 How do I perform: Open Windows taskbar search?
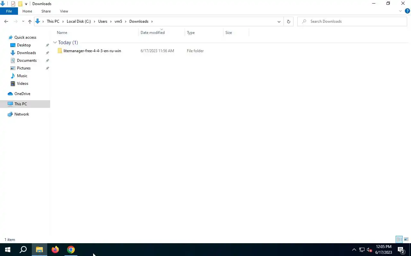(x=23, y=250)
